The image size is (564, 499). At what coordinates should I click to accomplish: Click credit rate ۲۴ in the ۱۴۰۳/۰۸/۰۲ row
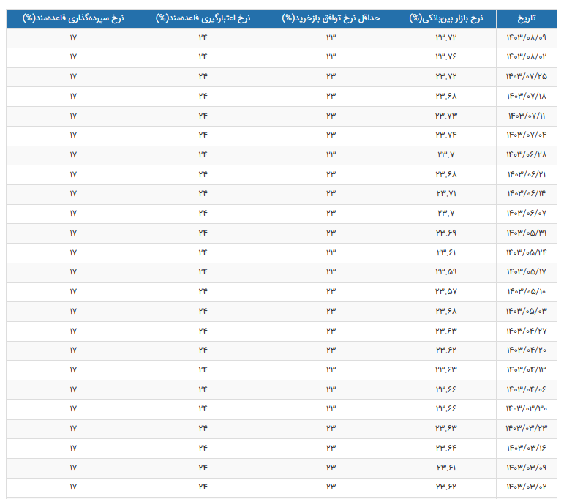click(203, 56)
